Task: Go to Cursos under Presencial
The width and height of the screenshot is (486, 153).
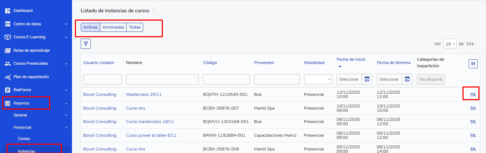Action: [x=24, y=139]
